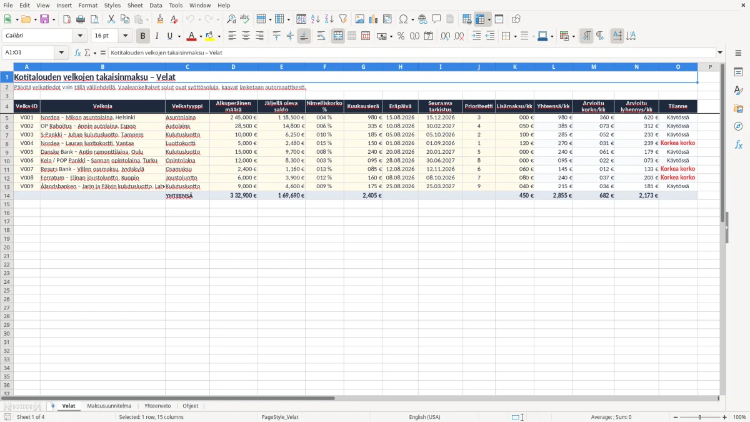Viewport: 750px width, 422px height.
Task: Click the Merge and Center Cells icon
Action: click(338, 36)
